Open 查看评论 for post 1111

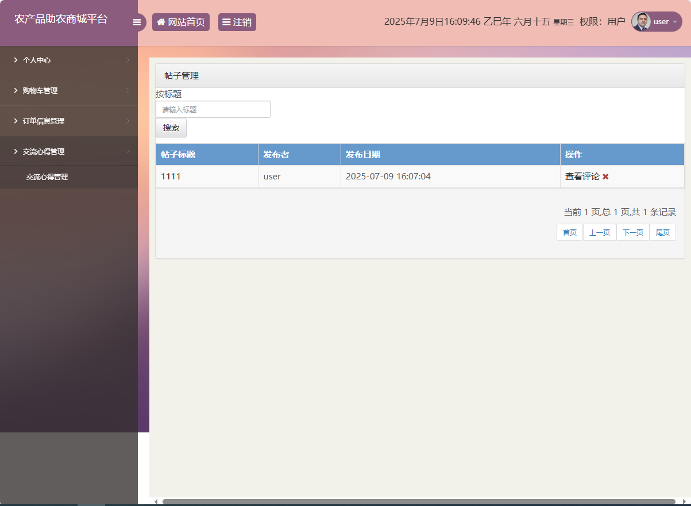click(582, 177)
